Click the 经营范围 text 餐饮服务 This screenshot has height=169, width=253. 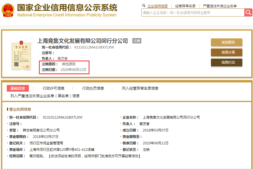(37, 156)
